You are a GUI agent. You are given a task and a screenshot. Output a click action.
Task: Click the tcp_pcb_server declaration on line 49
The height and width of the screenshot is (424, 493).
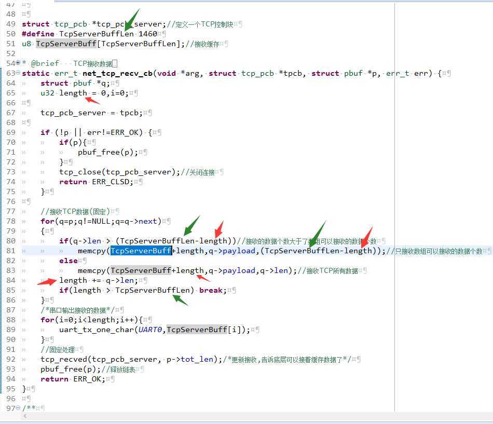pos(94,24)
